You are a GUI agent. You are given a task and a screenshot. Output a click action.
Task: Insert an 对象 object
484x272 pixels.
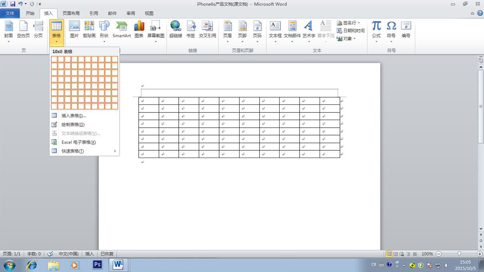tap(346, 38)
